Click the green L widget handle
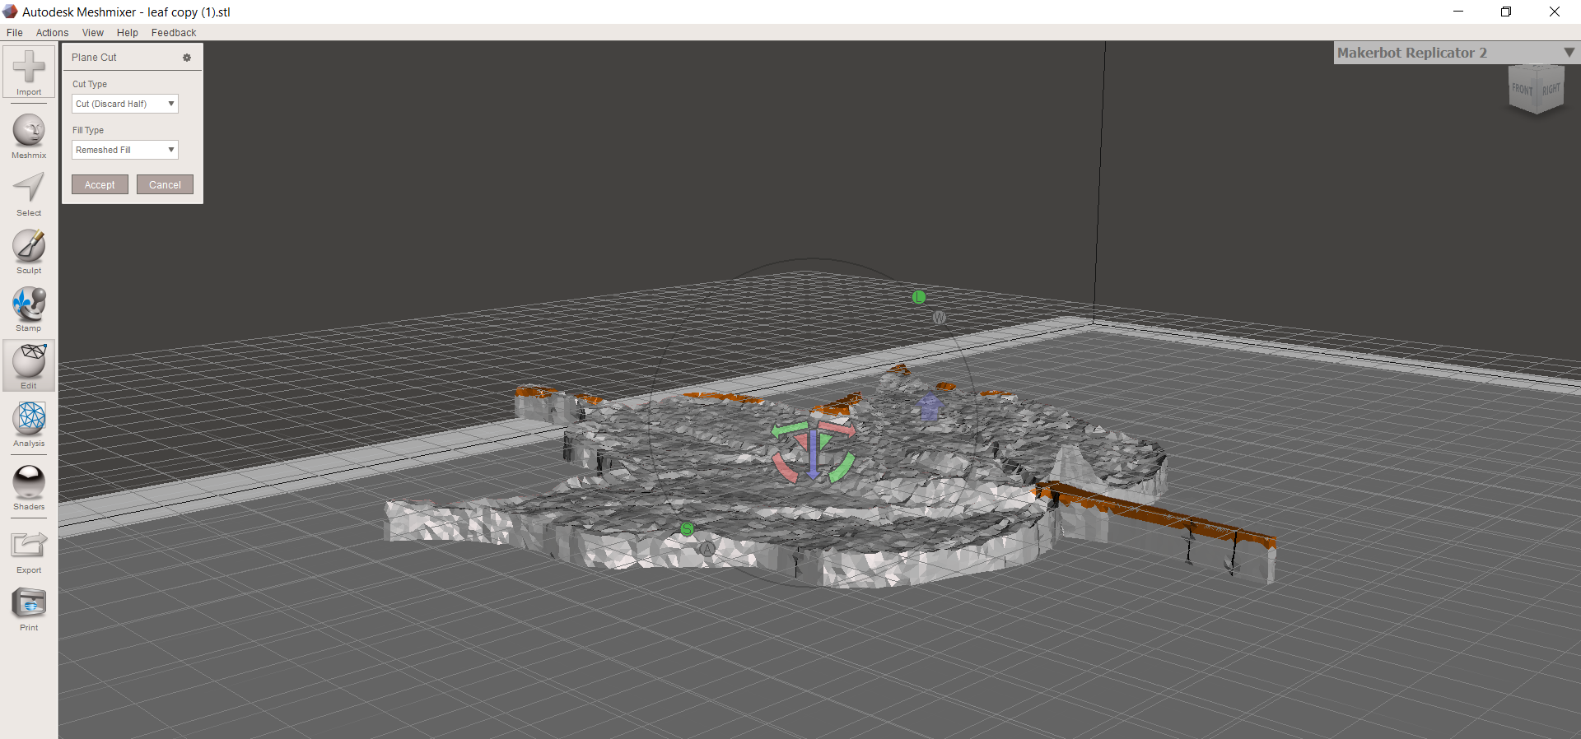 (x=919, y=297)
